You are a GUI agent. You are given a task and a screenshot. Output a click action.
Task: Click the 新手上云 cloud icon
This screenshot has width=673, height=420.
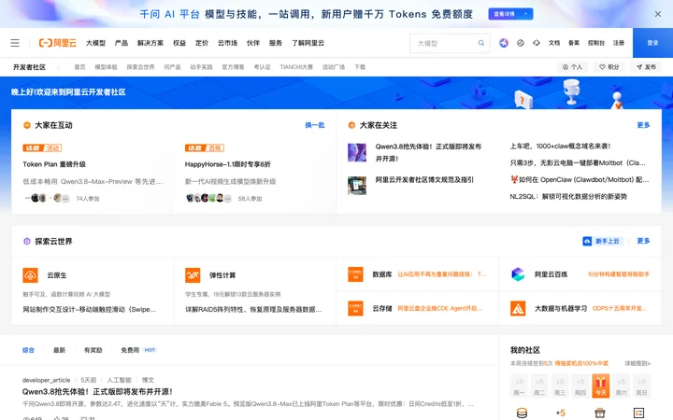[x=587, y=242]
